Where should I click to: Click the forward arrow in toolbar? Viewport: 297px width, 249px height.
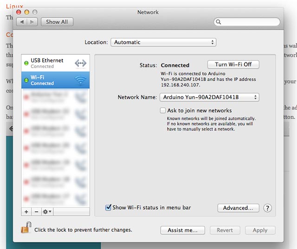(32, 22)
